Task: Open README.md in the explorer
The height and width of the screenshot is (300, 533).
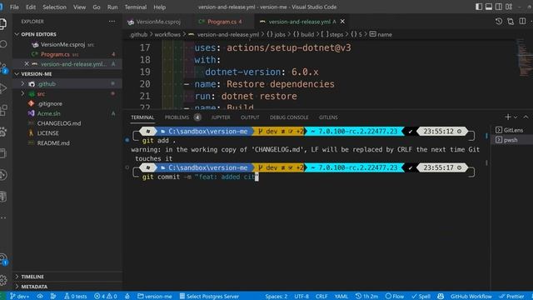Action: pos(53,142)
